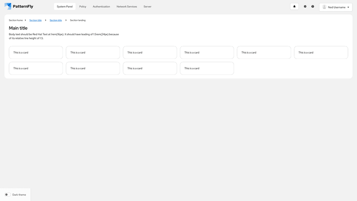Click the last card in top row
The width and height of the screenshot is (357, 201).
point(321,52)
